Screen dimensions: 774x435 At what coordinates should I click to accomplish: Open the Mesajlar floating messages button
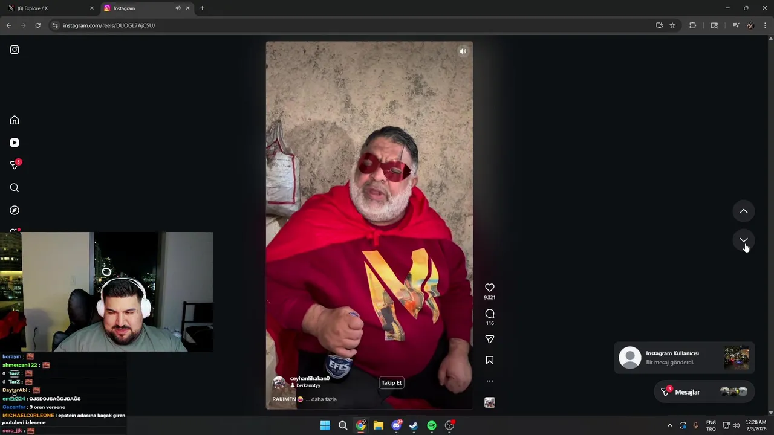click(704, 392)
